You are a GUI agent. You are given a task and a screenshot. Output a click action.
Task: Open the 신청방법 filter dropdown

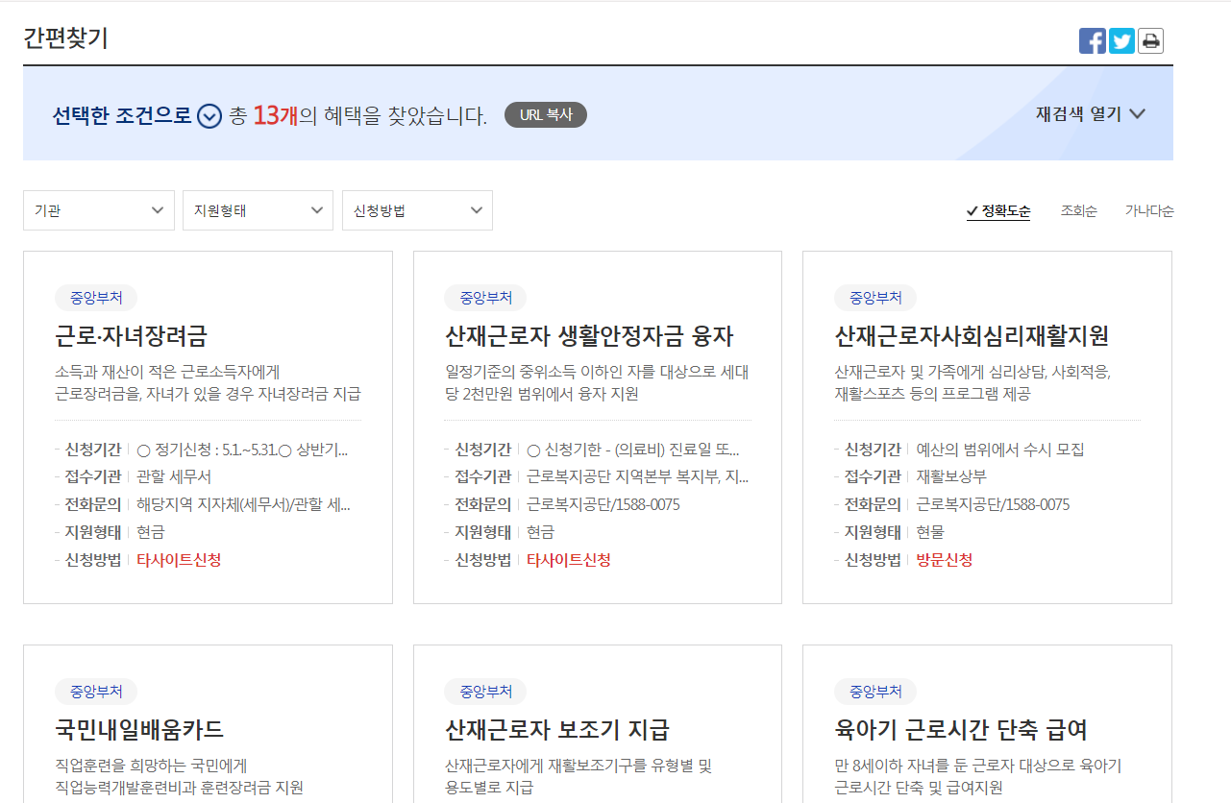[417, 210]
